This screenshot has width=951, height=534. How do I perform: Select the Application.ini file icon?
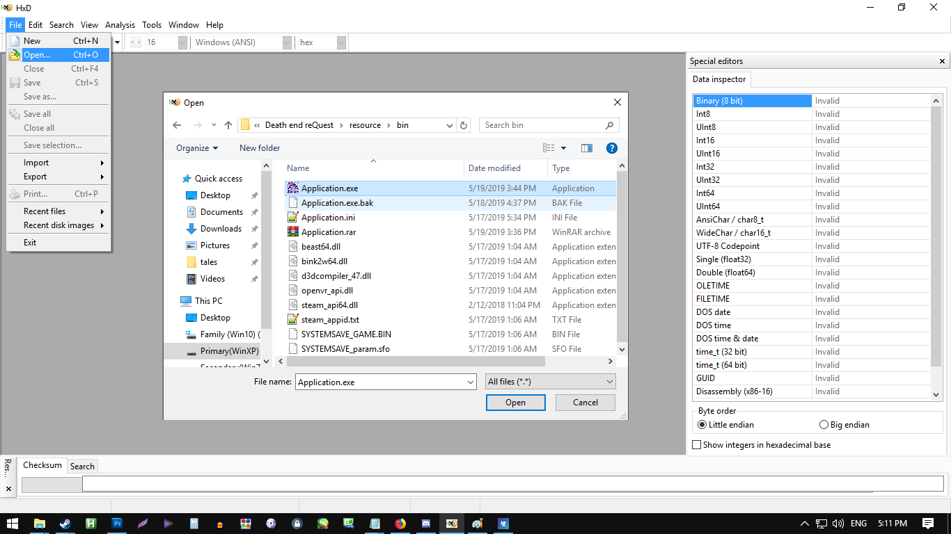[x=293, y=218]
